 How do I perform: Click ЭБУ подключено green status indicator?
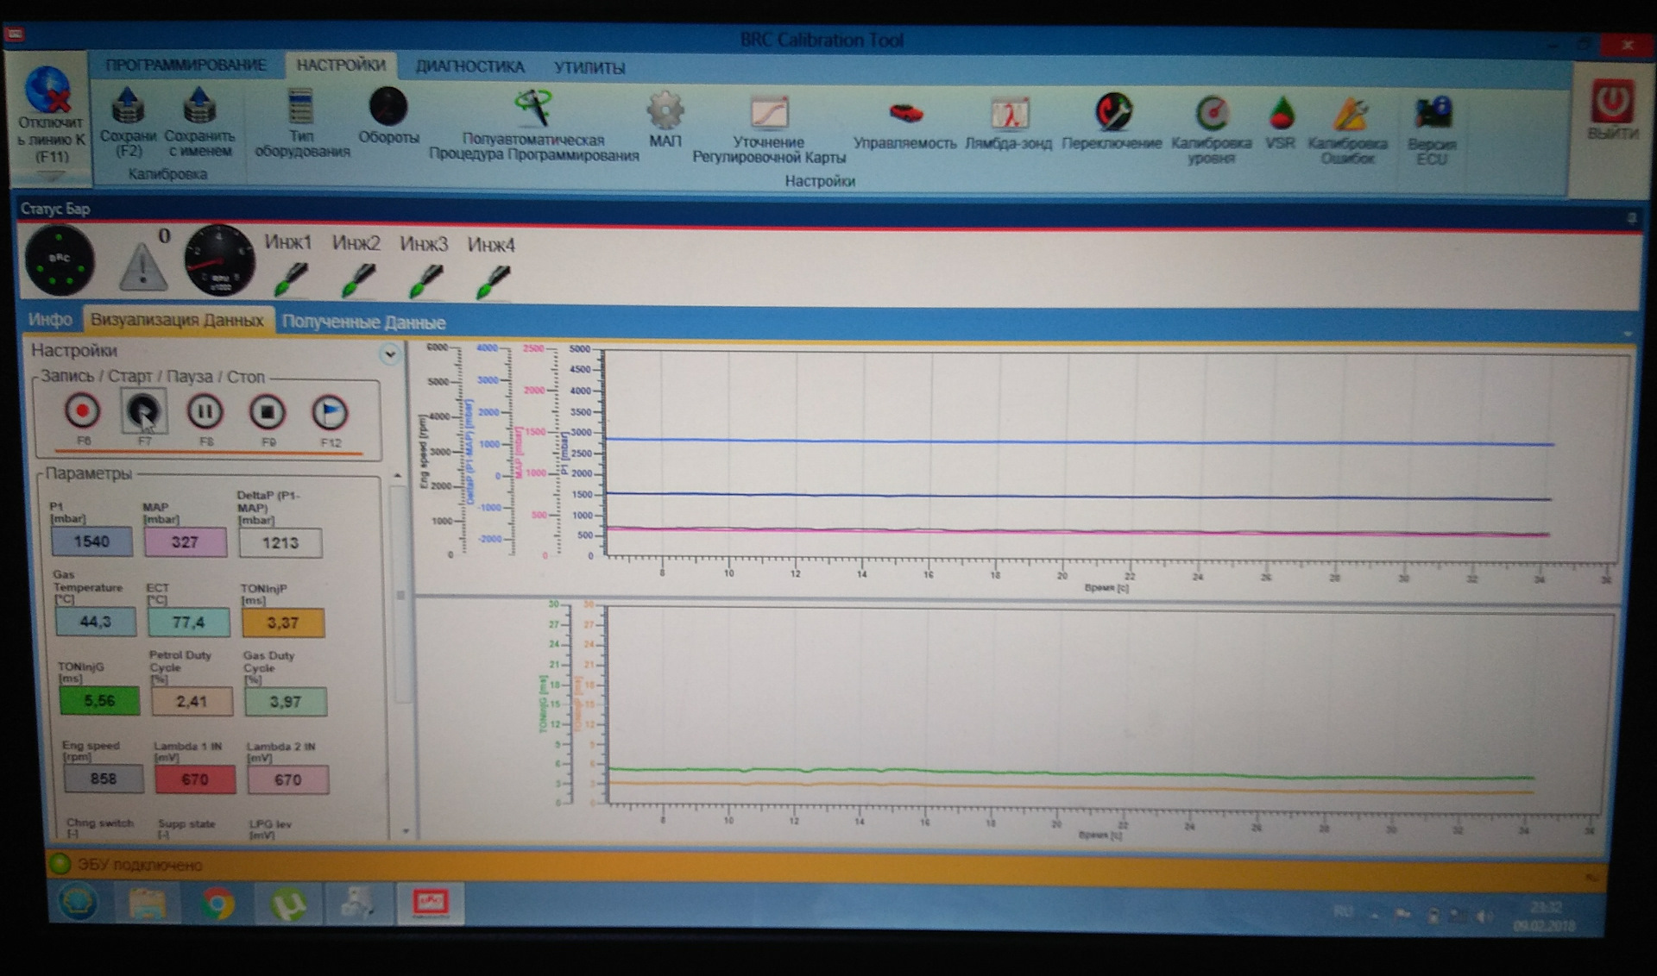(60, 863)
